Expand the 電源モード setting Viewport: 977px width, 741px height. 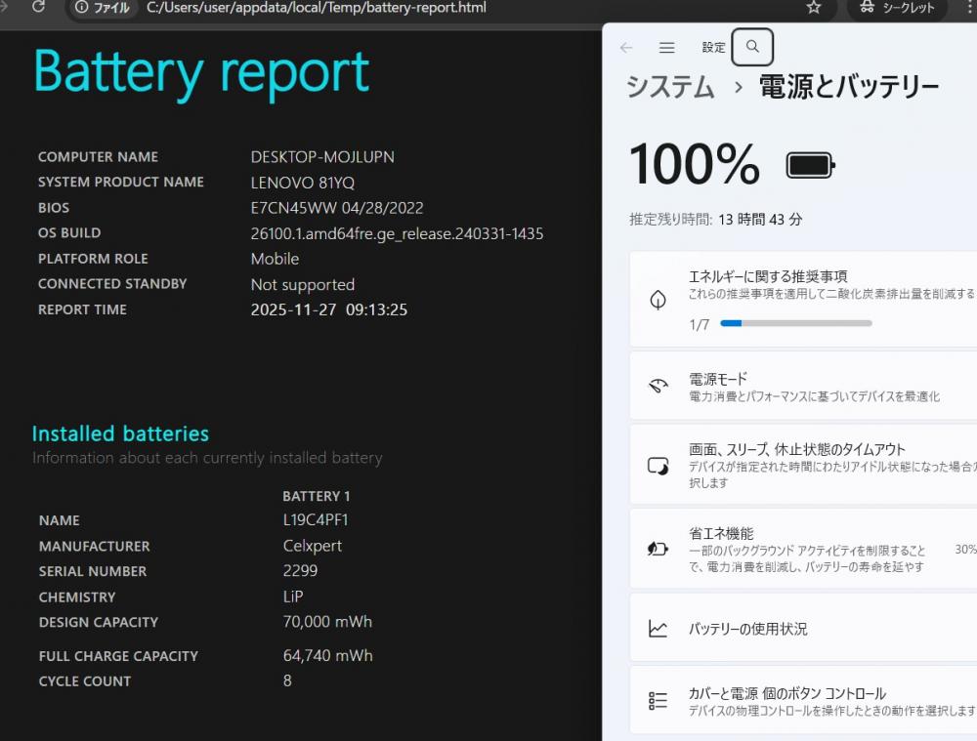[x=803, y=386]
